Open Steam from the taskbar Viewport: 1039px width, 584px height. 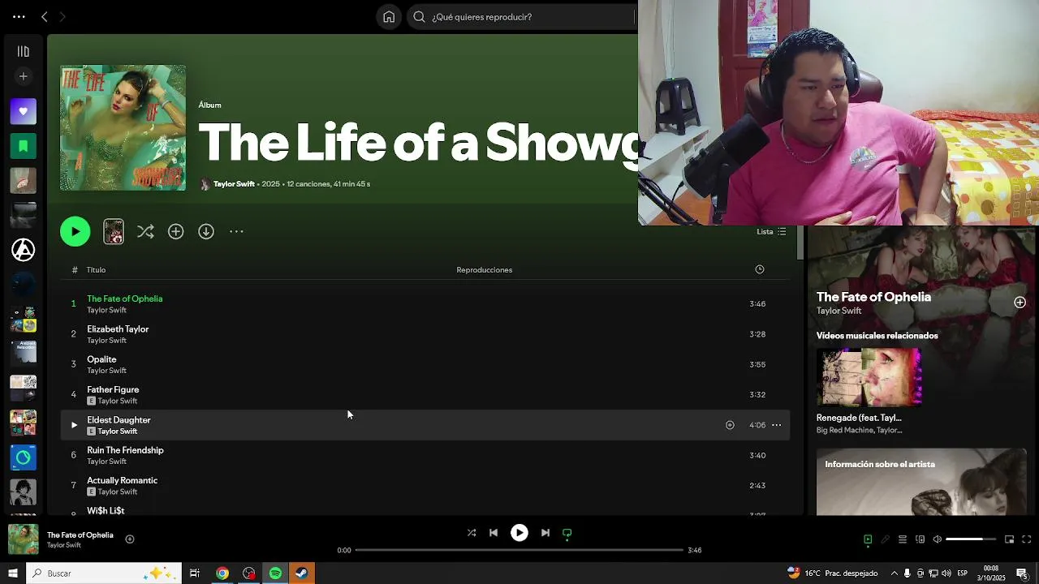pyautogui.click(x=301, y=573)
